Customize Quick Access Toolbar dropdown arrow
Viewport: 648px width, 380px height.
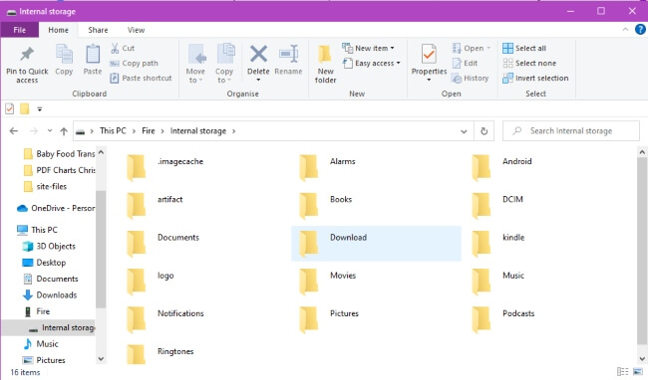pyautogui.click(x=40, y=109)
